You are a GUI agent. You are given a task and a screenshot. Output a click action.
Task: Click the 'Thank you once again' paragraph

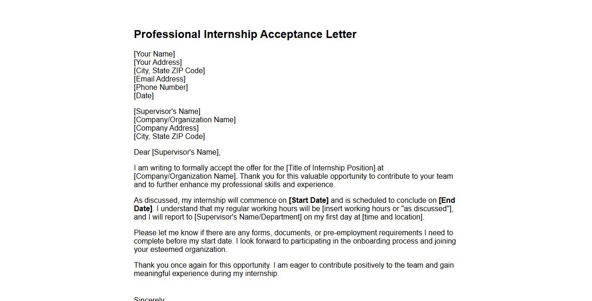click(294, 270)
